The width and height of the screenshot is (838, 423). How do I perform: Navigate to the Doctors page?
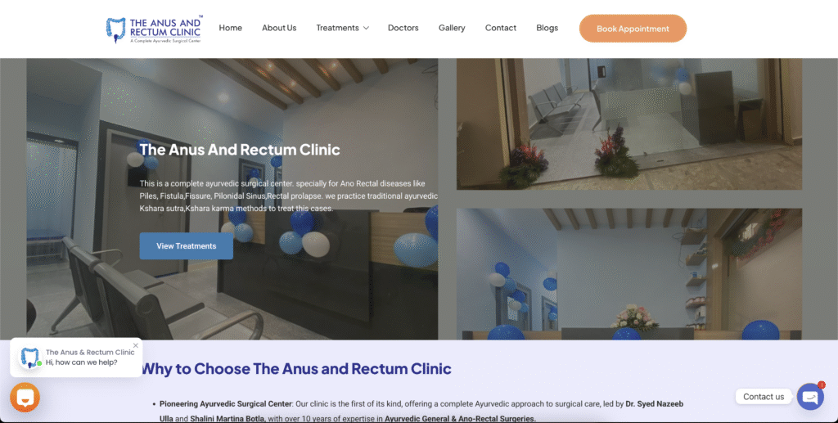point(403,28)
